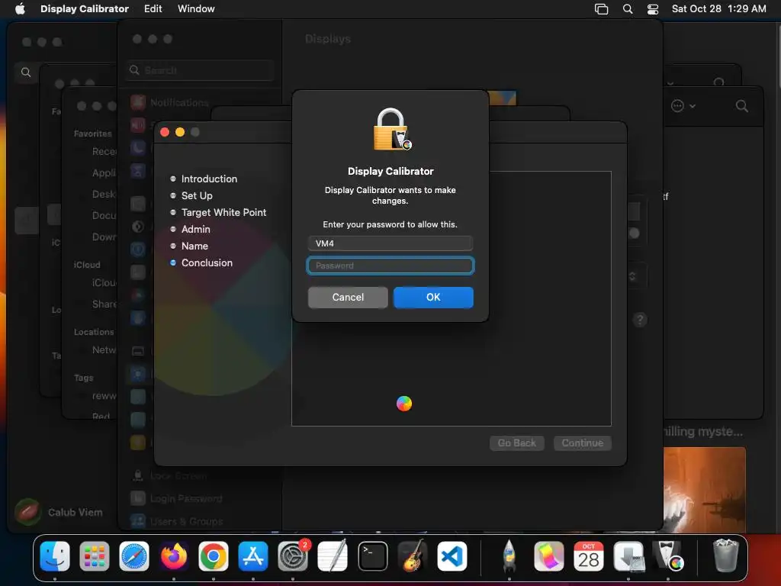Launch Safari from the Dock
The width and height of the screenshot is (781, 586).
(134, 555)
